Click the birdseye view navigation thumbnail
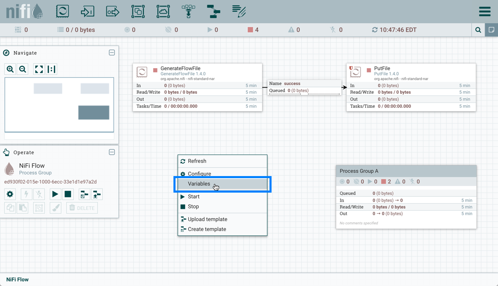498x286 pixels. 59,105
